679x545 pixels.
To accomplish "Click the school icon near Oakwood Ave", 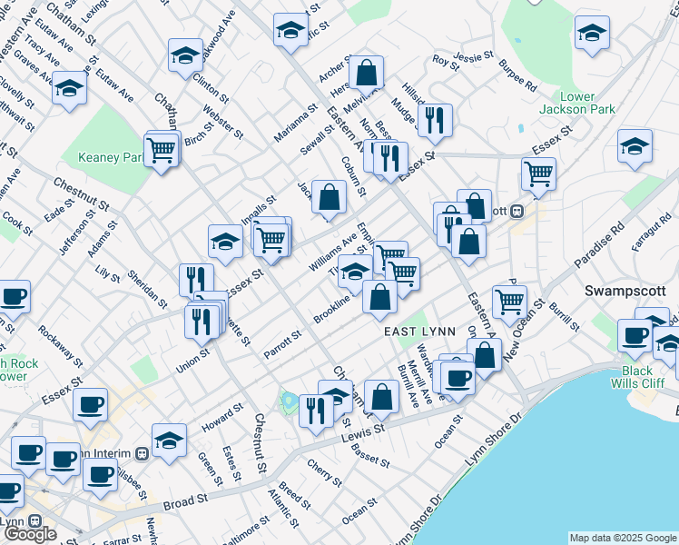I will (185, 55).
